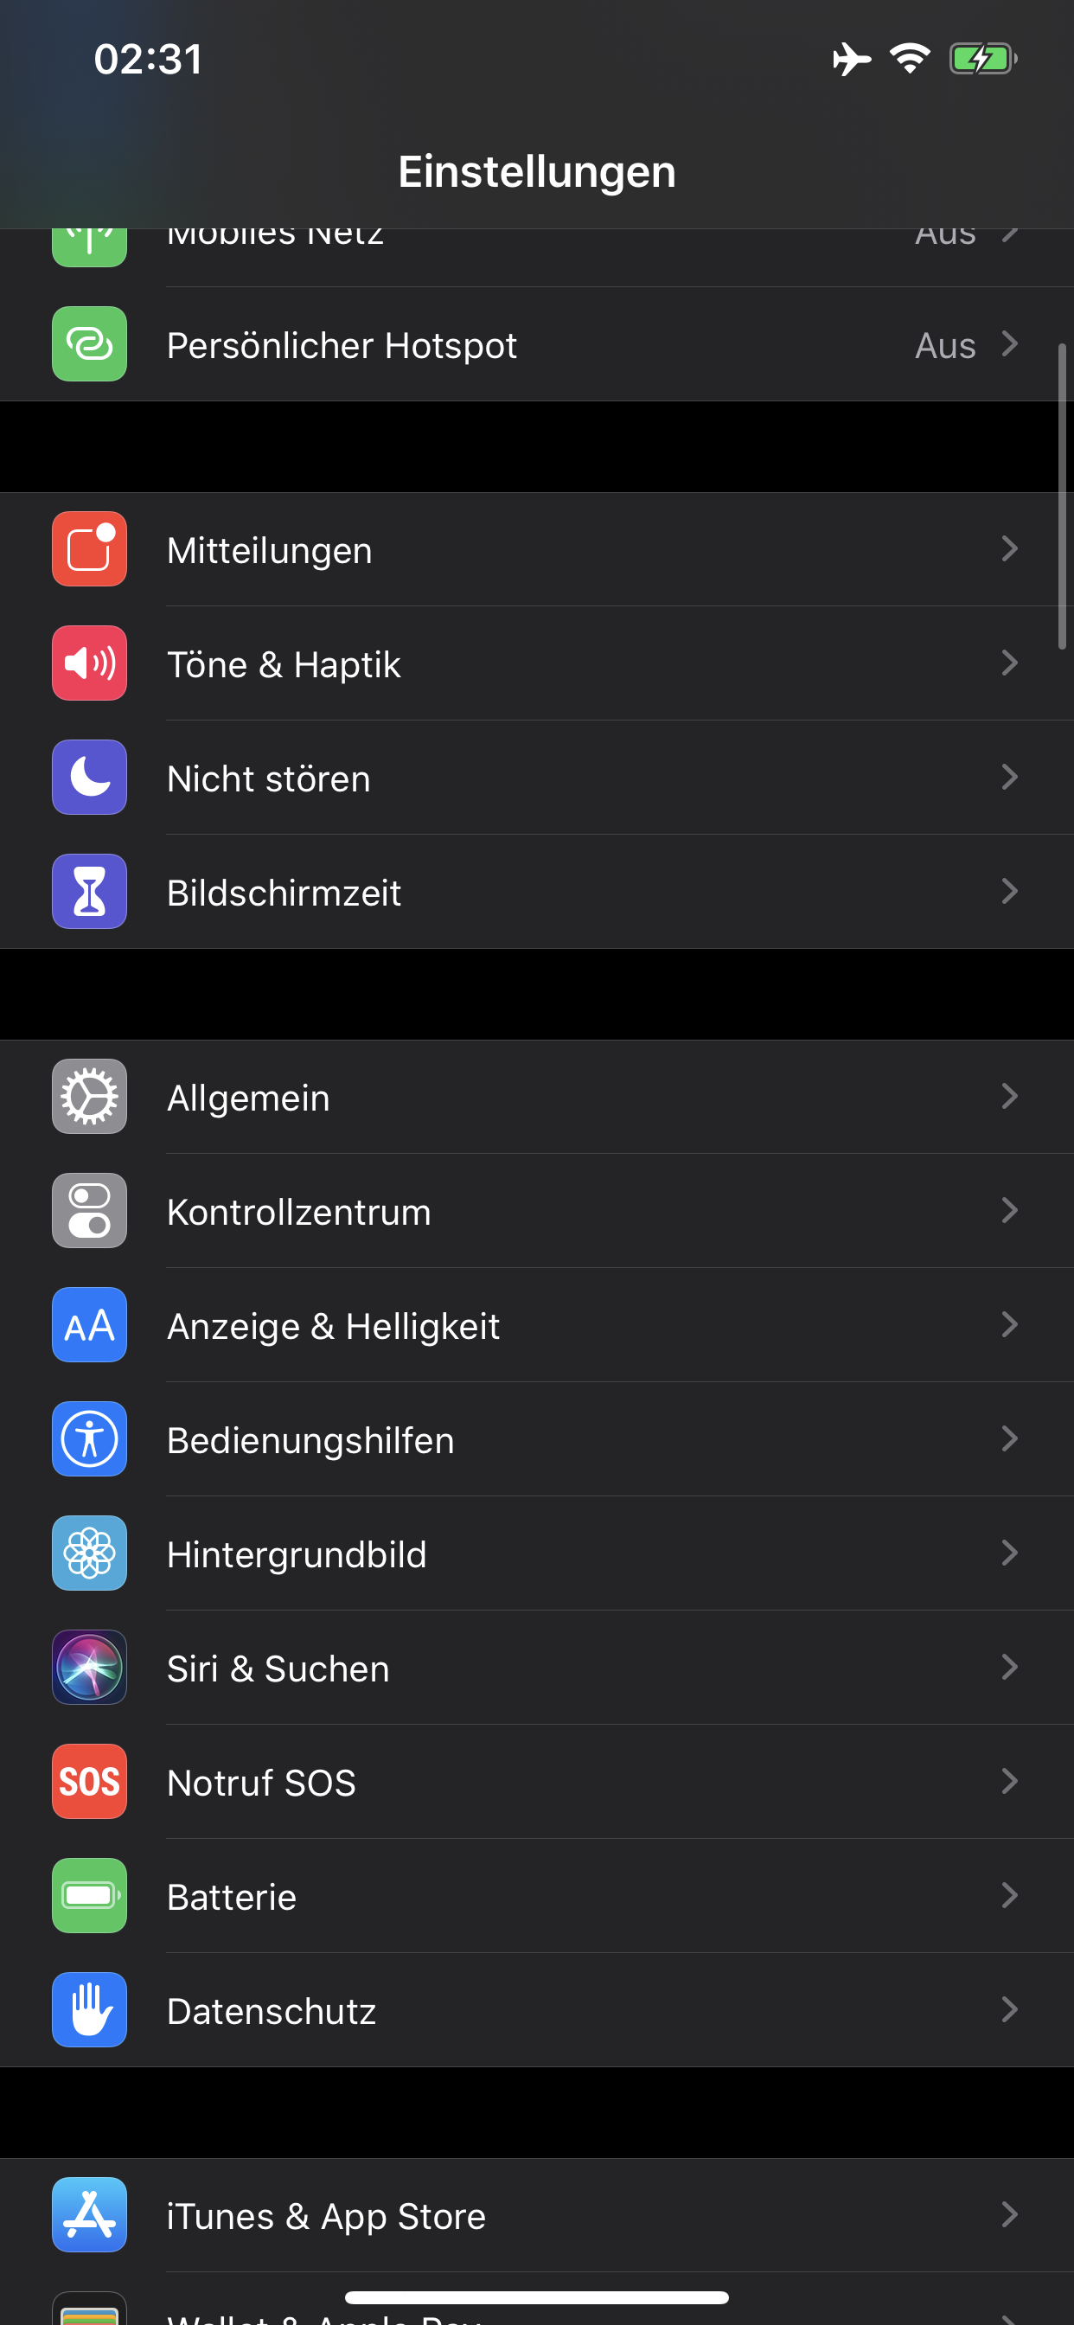Select the Notruf SOS menu entry
This screenshot has width=1074, height=2325.
[x=262, y=1783]
